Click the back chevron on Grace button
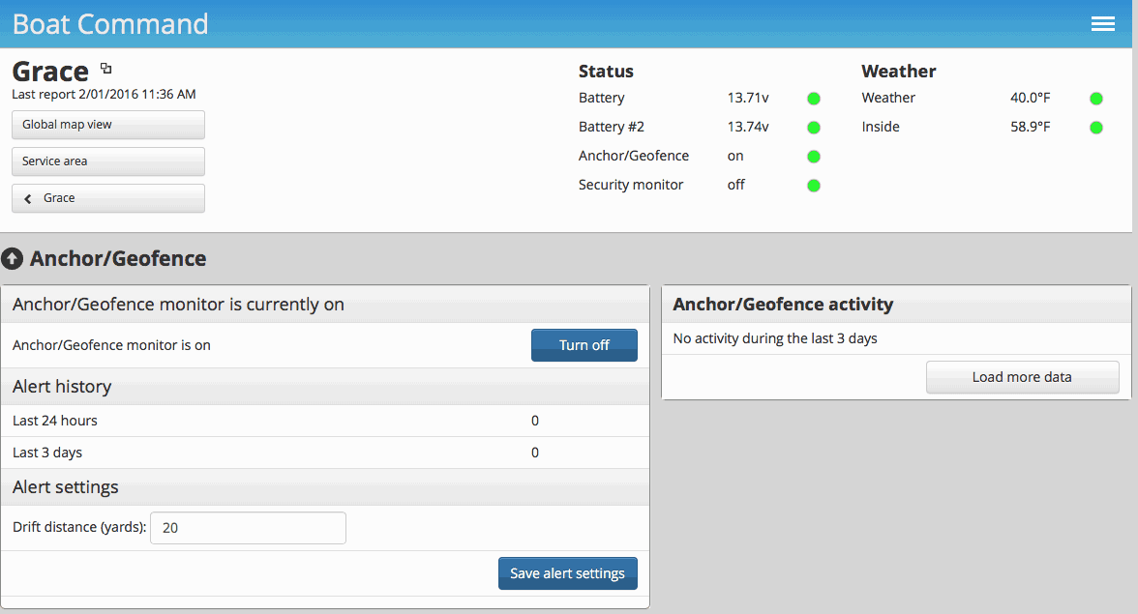 coord(26,198)
